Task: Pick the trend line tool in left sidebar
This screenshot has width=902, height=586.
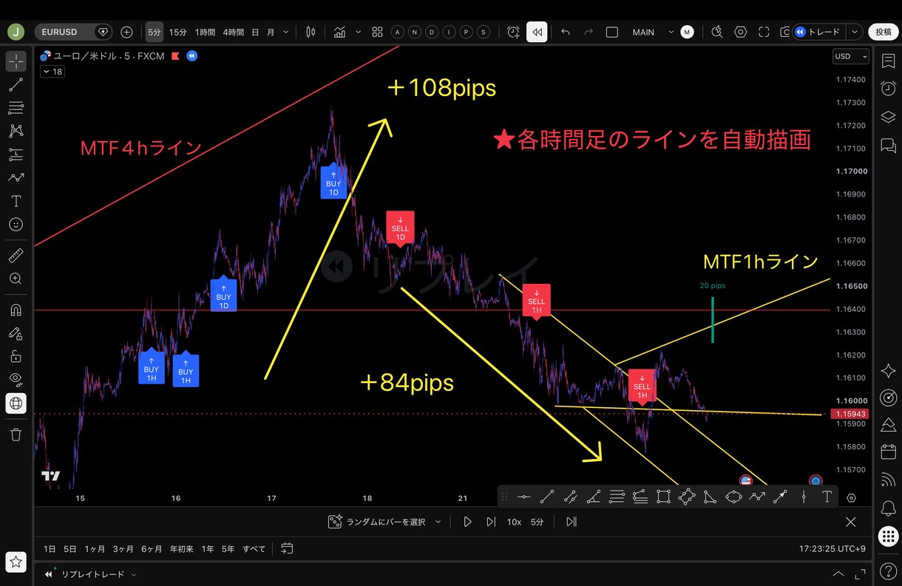Action: tap(16, 85)
